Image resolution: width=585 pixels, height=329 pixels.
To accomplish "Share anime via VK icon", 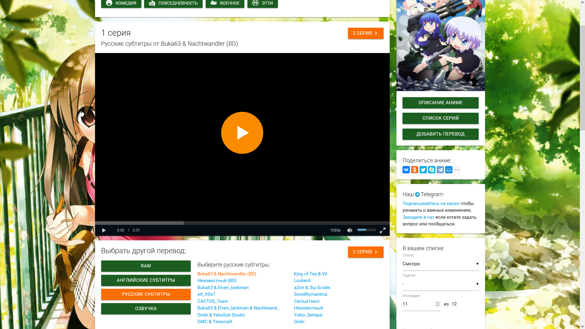I will click(406, 170).
